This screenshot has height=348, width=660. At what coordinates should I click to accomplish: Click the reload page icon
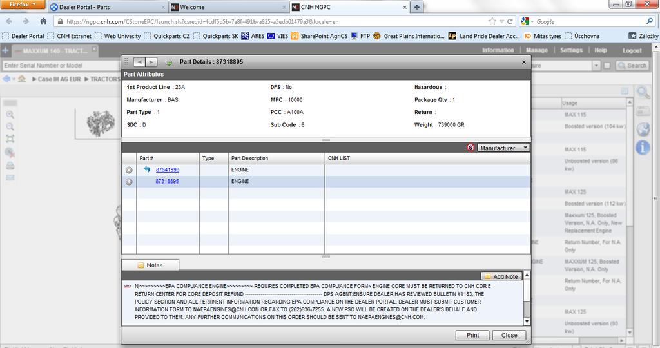(510, 21)
